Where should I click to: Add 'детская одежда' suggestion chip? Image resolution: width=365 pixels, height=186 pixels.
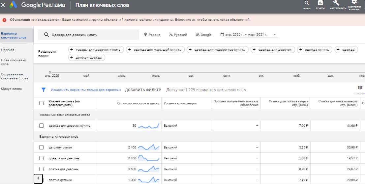pos(87,58)
